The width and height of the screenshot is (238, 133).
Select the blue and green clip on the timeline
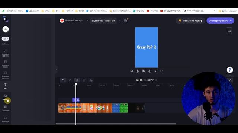click(120, 108)
